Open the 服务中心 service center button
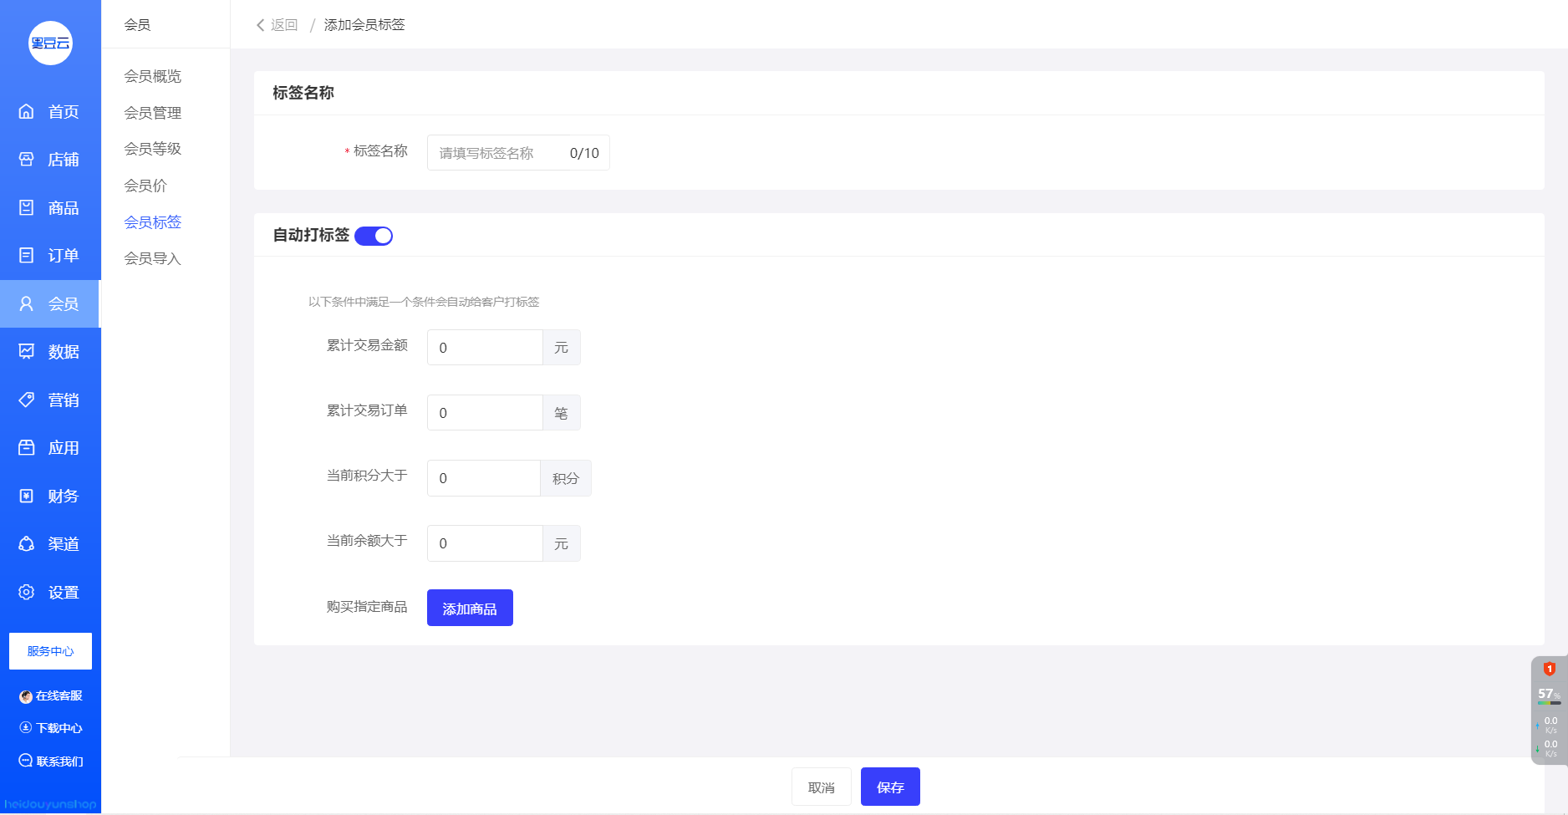Image resolution: width=1568 pixels, height=815 pixels. [50, 651]
